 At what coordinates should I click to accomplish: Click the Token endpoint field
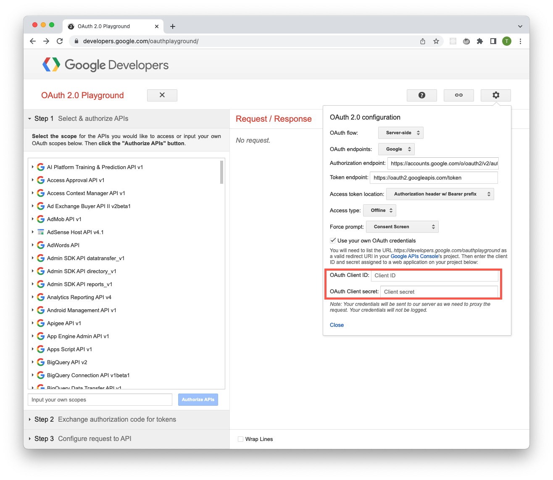point(434,177)
